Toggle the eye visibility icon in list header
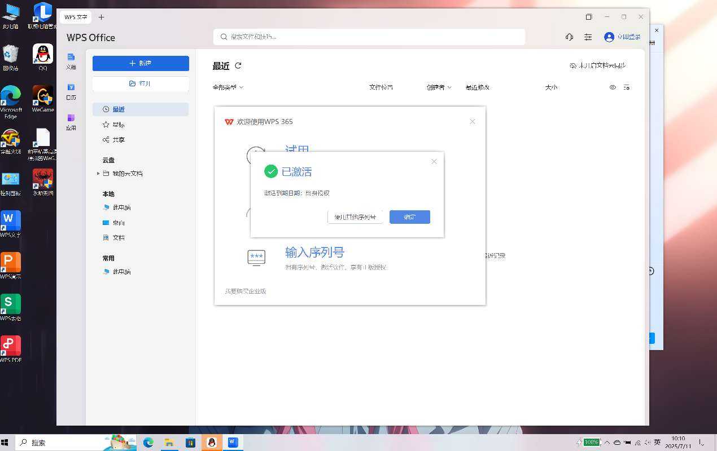The width and height of the screenshot is (717, 451). tap(613, 87)
